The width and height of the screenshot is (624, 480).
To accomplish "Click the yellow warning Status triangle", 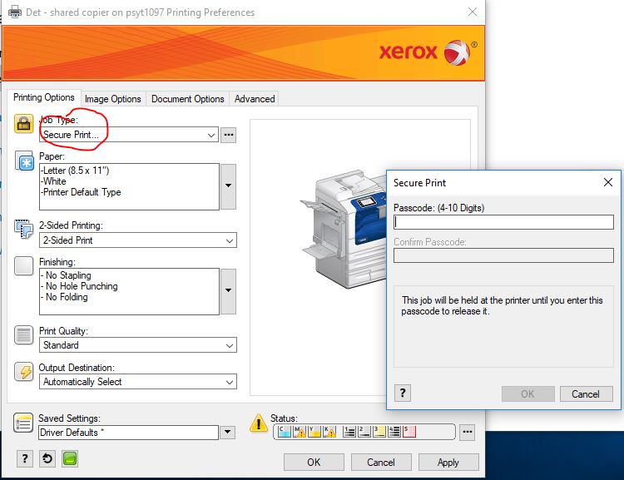I will point(258,423).
